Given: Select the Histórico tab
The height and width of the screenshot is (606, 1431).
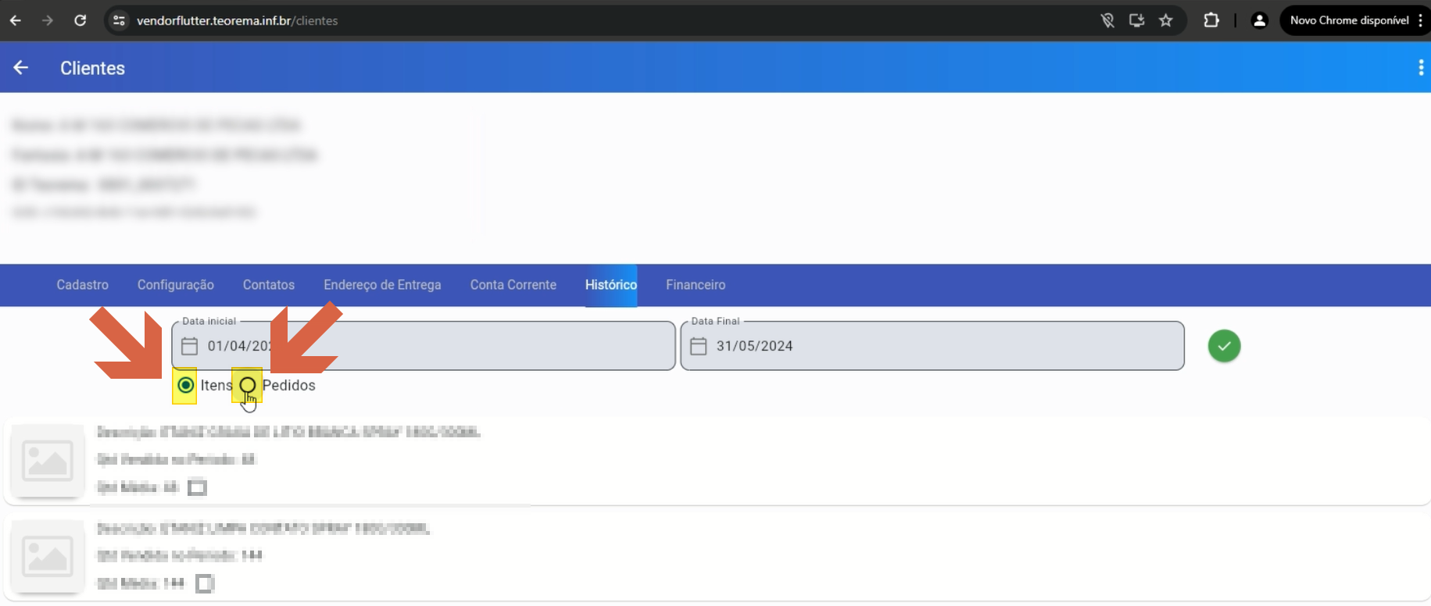Looking at the screenshot, I should click(611, 285).
